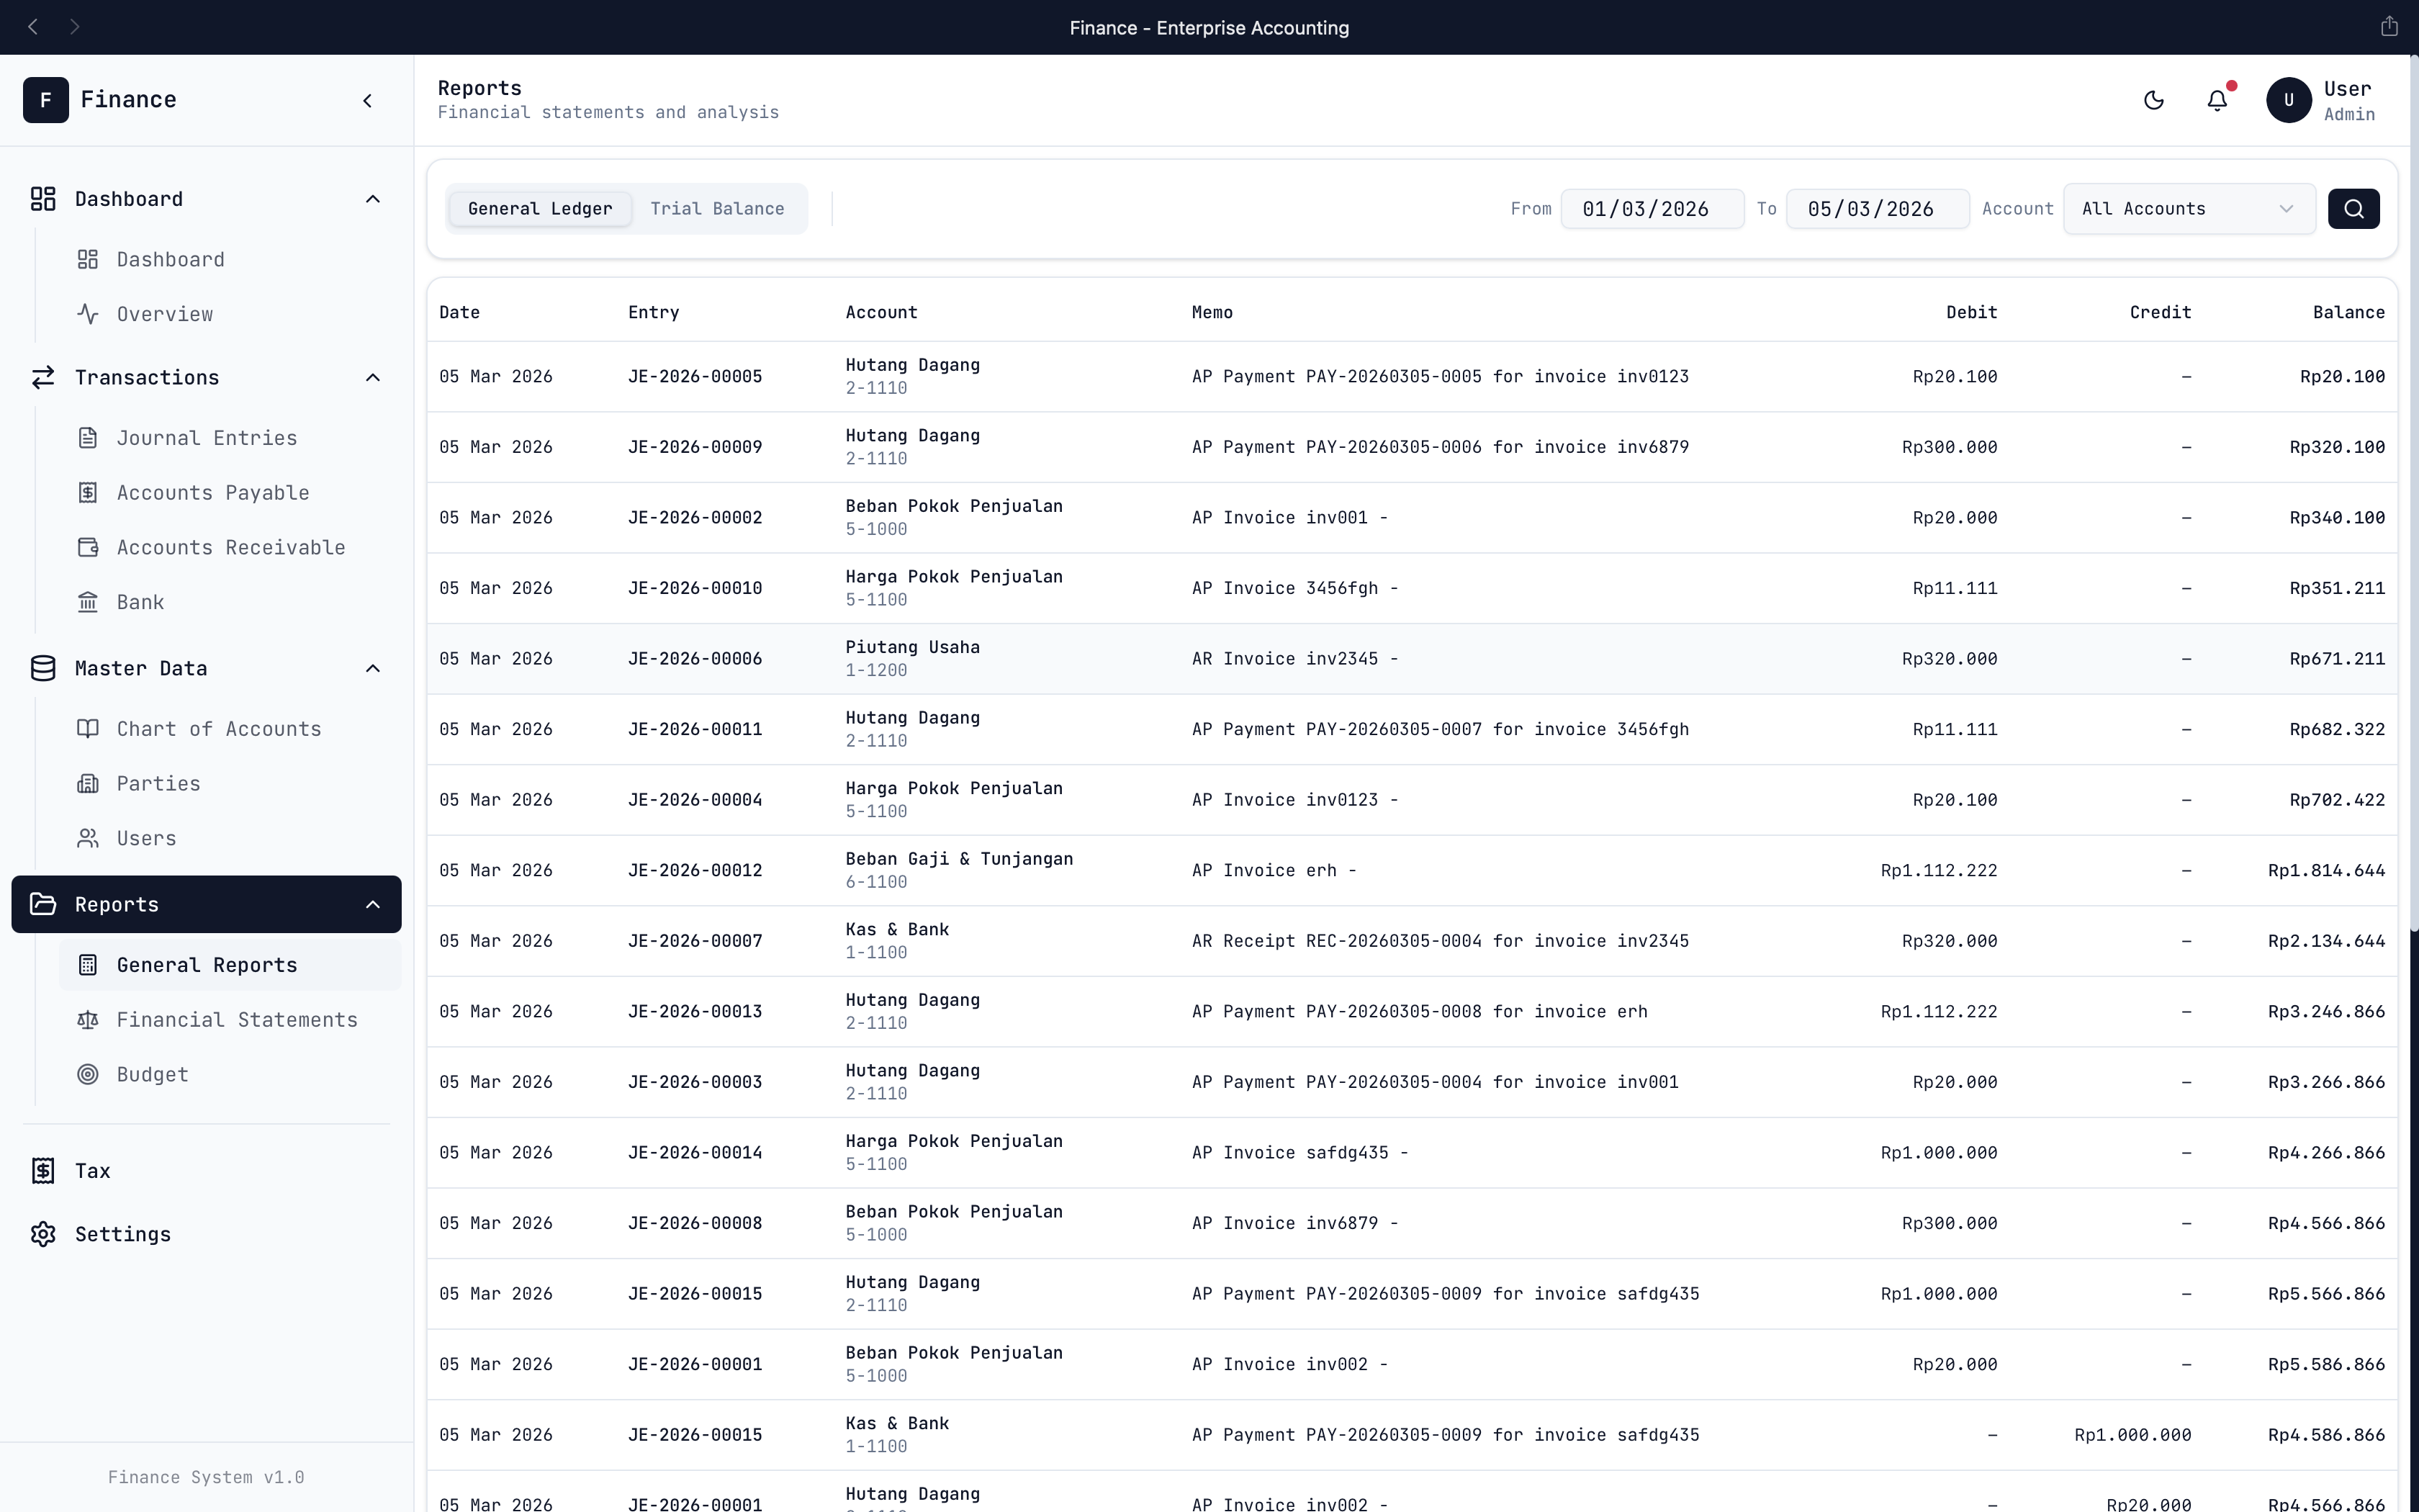Screen dimensions: 2419x1512
Task: Open Chart of Accounts book icon
Action: click(88, 729)
